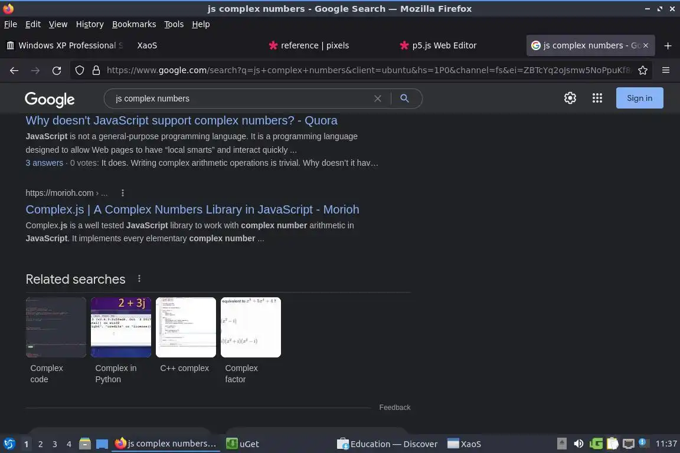
Task: Switch to virtual desktop 3
Action: click(55, 444)
